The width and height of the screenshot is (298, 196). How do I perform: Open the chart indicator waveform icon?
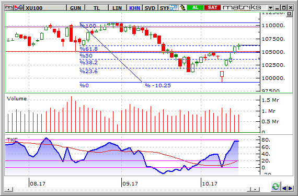[19, 8]
